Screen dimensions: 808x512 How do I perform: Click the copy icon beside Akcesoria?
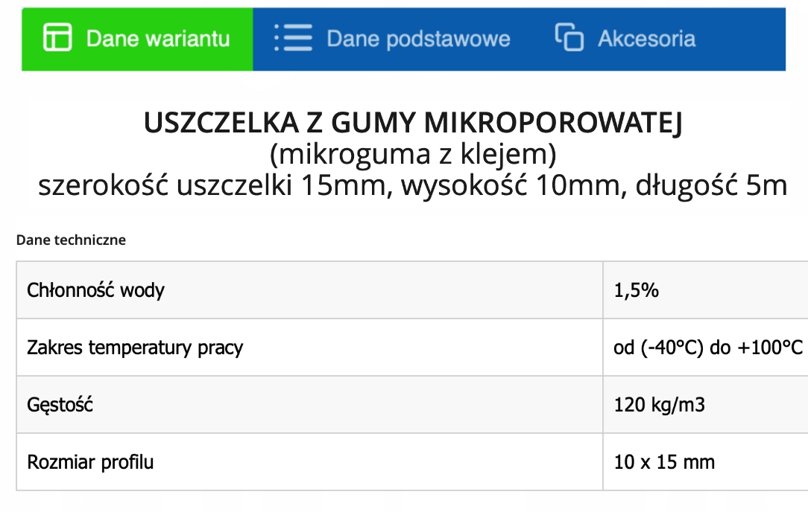(x=569, y=37)
